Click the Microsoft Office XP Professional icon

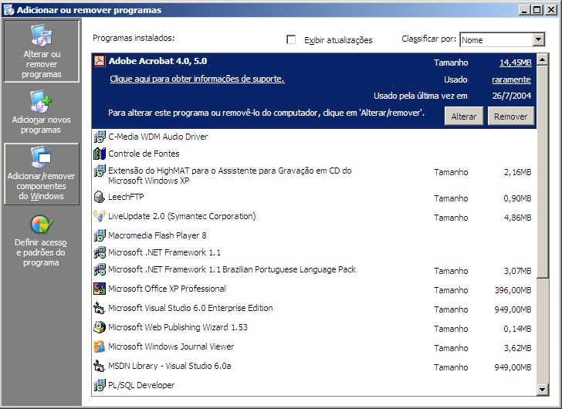click(x=100, y=289)
